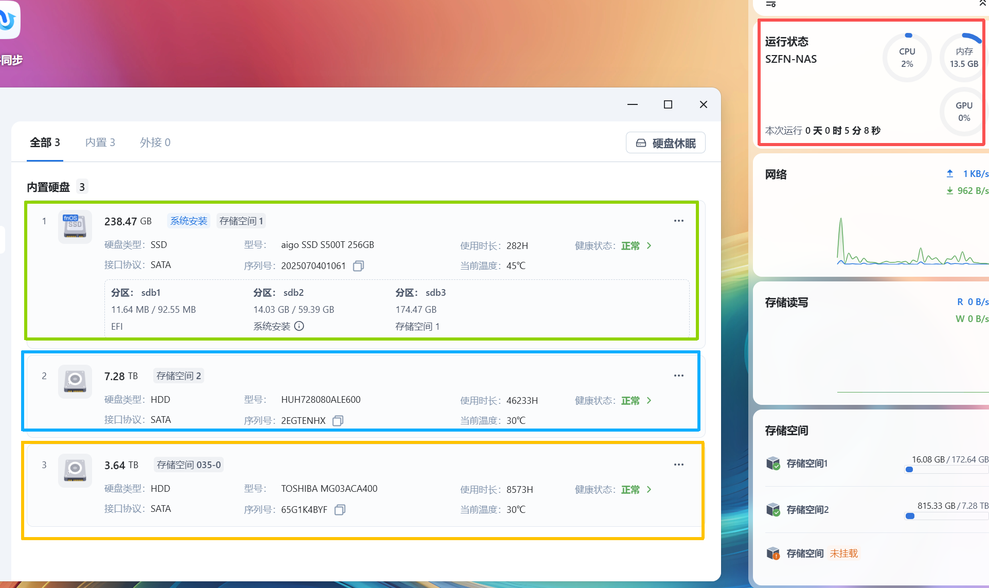
Task: Click the info icon next to 系统安装 on sdb2
Action: [299, 326]
